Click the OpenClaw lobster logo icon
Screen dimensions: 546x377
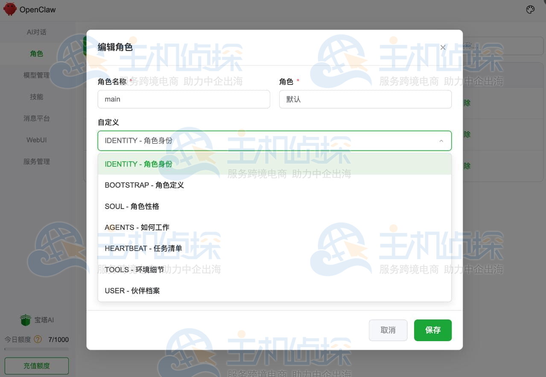tap(9, 9)
